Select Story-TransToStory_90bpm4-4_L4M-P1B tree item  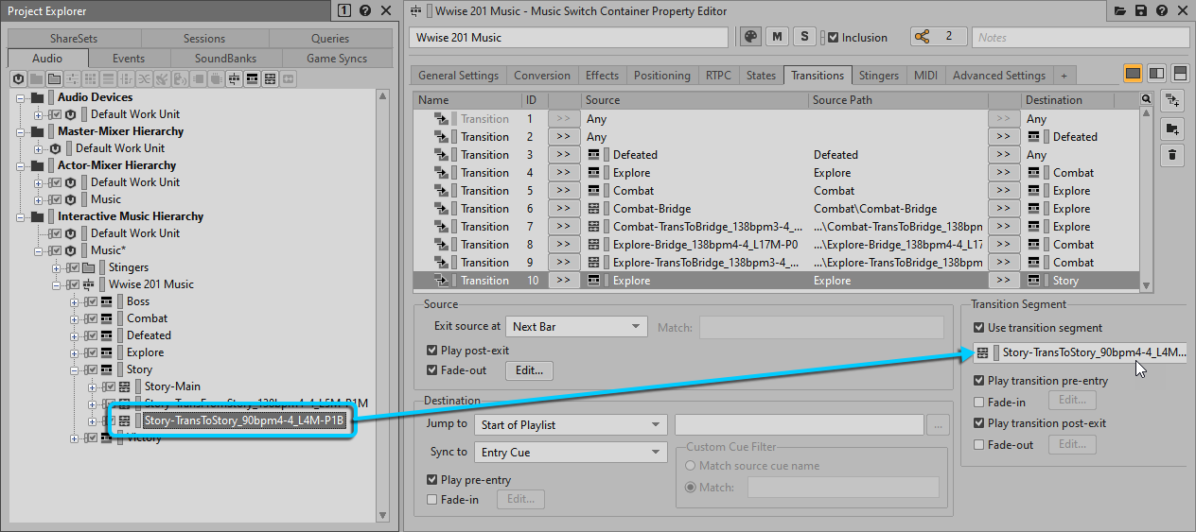pos(243,420)
